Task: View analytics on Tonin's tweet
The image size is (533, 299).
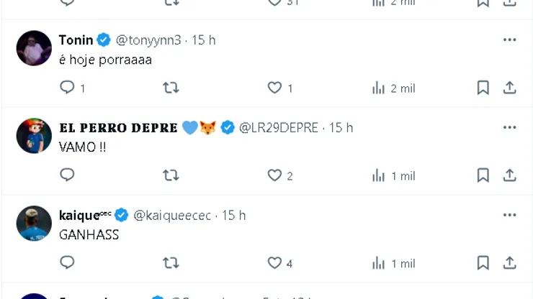Action: pos(379,88)
